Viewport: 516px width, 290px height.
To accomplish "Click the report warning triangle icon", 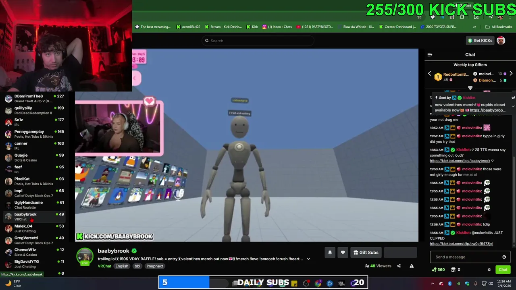I will [412, 266].
